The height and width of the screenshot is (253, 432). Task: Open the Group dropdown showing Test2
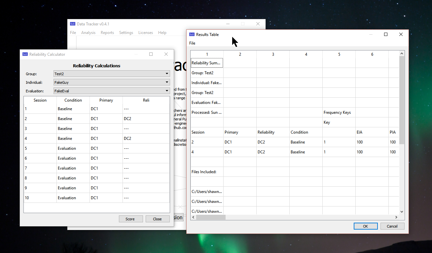click(112, 74)
